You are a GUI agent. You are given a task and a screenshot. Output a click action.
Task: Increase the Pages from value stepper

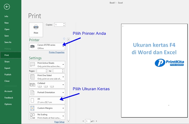[x=46, y=70]
